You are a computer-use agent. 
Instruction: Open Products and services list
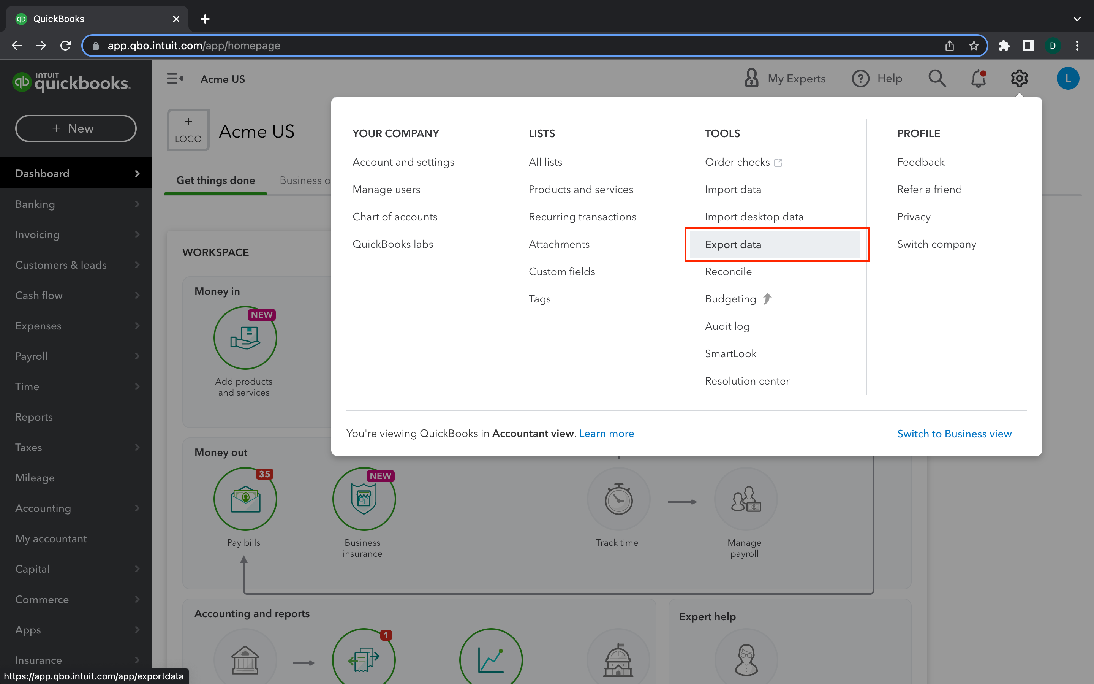pyautogui.click(x=581, y=189)
